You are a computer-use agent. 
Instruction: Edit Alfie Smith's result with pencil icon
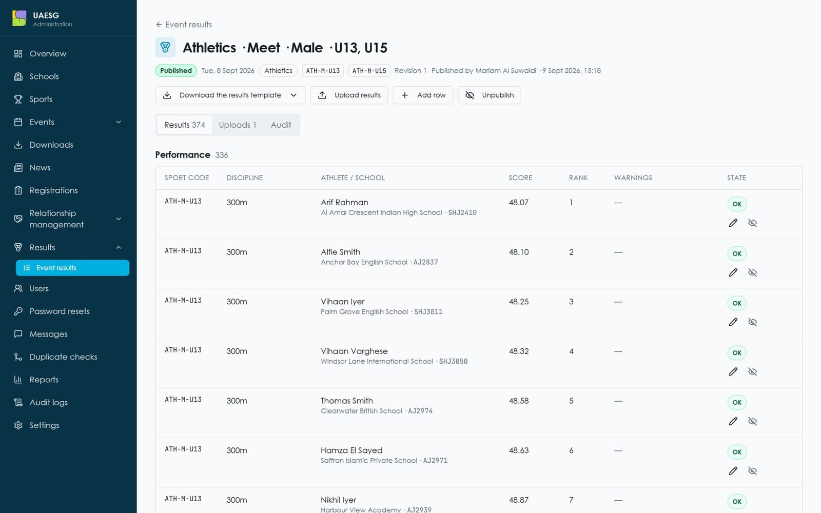tap(733, 272)
